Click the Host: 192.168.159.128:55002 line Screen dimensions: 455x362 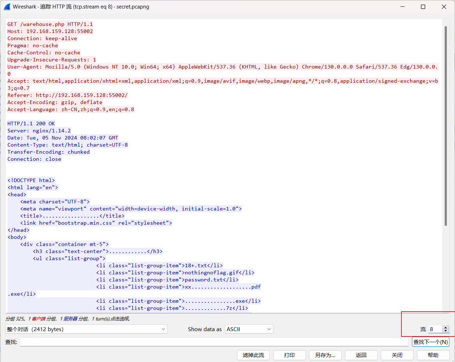(x=50, y=31)
